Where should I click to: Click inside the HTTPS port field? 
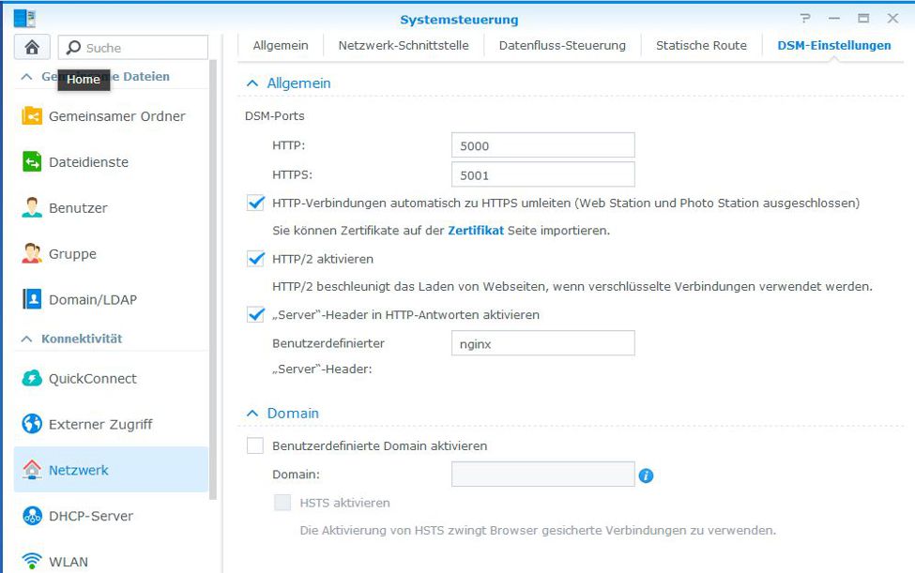pyautogui.click(x=542, y=173)
